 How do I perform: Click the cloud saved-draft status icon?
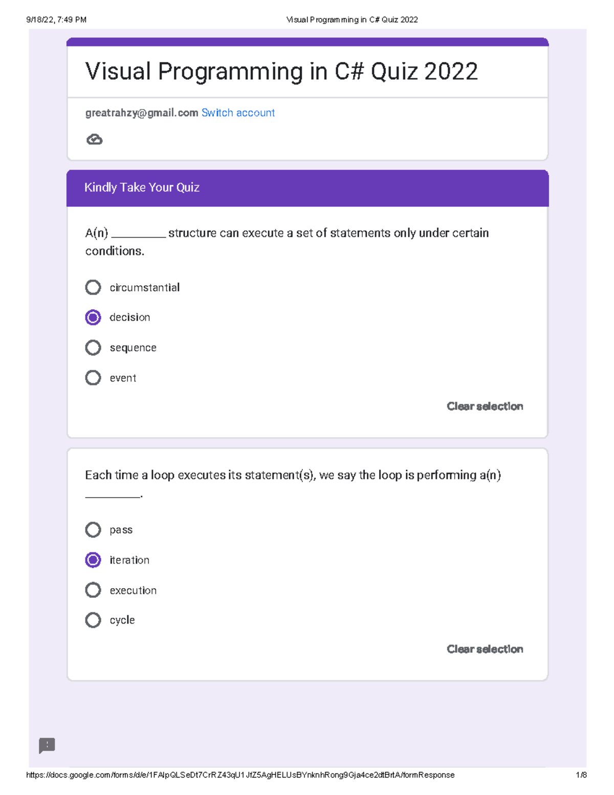click(94, 139)
